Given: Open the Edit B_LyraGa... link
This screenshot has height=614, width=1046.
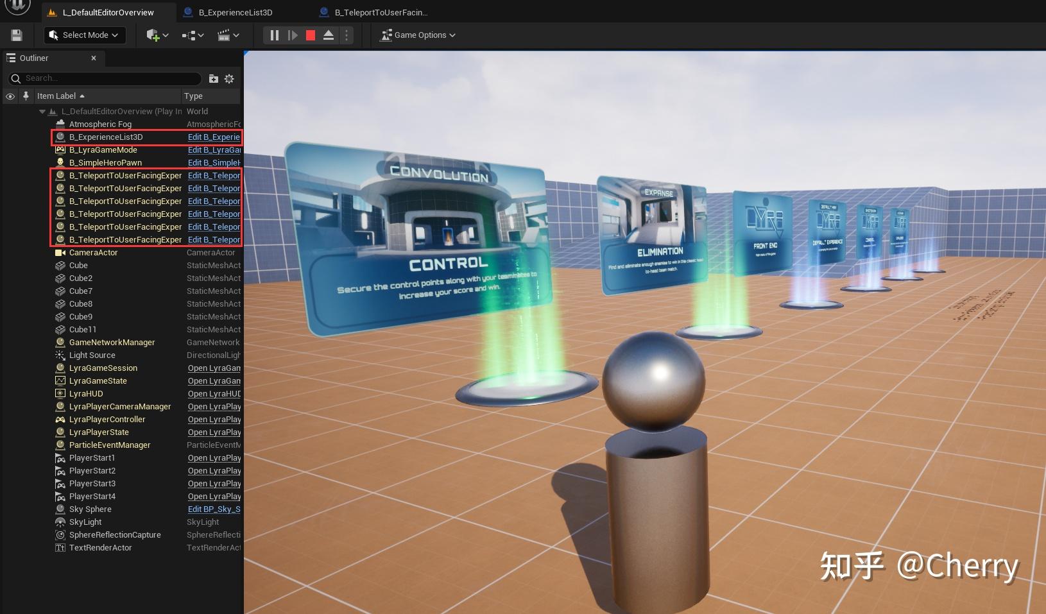Looking at the screenshot, I should click(214, 150).
